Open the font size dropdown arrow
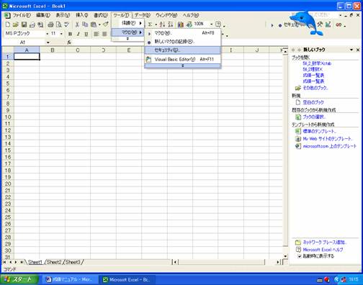This screenshot has height=285, width=363. tap(61, 34)
